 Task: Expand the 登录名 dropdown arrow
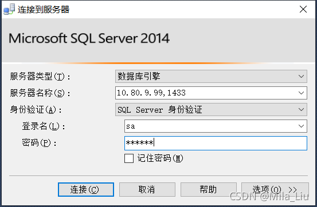(x=301, y=126)
